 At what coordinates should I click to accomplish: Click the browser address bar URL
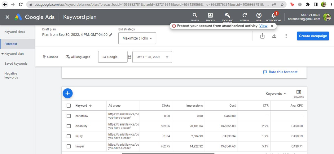coord(152,4)
